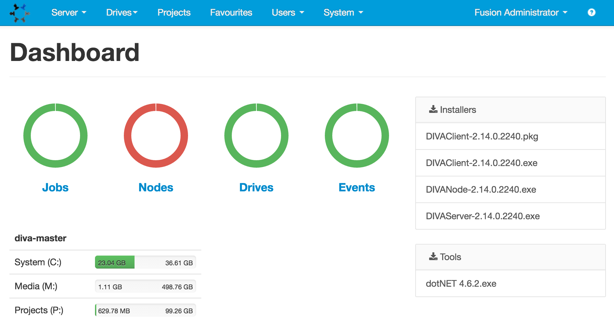614x324 pixels.
Task: Click the diva-master server heading
Action: click(41, 238)
